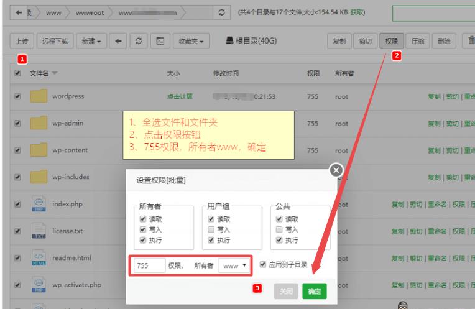The width and height of the screenshot is (475, 309).
Task: Click the license.txt file icon
Action: [x=39, y=231]
